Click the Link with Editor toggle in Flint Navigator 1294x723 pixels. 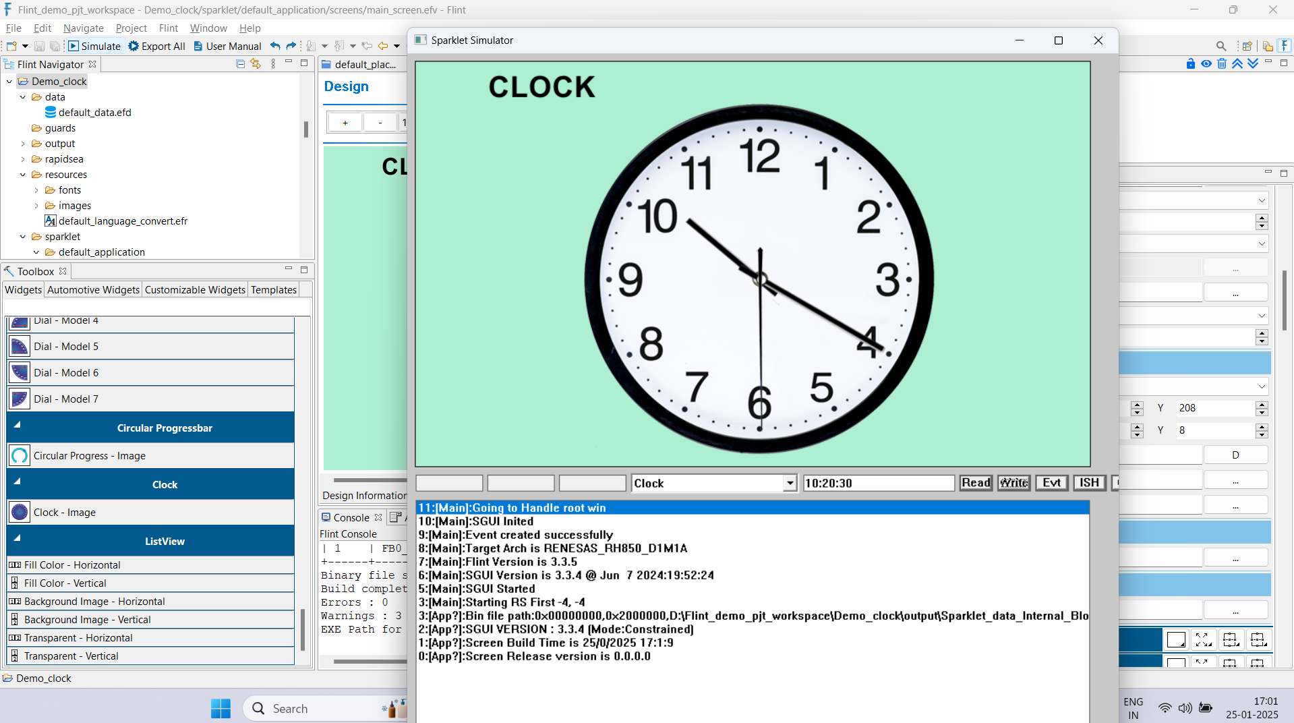click(x=256, y=63)
